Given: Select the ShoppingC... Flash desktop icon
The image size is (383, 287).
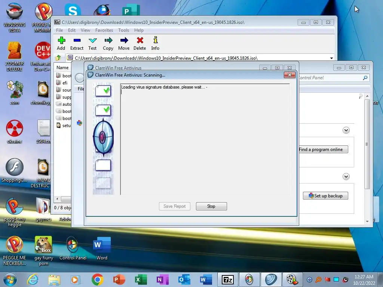Looking at the screenshot, I should click(15, 170).
